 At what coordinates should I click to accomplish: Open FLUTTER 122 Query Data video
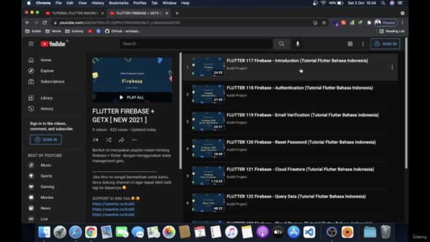click(x=296, y=196)
